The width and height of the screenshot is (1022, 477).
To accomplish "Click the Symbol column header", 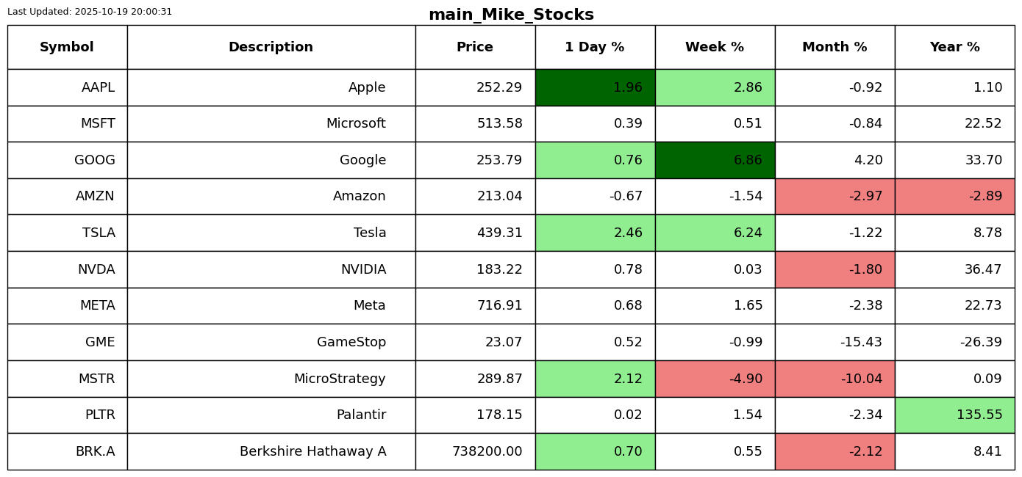I will pyautogui.click(x=67, y=48).
